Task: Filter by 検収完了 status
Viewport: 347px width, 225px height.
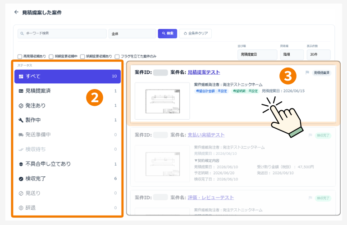Action: 68,179
